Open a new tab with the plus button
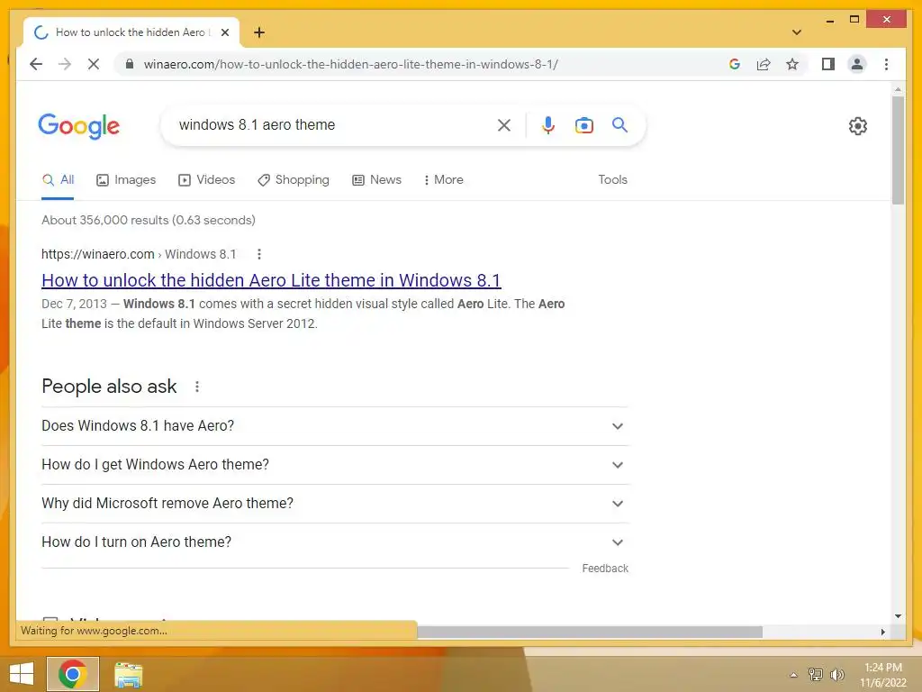The image size is (922, 692). pyautogui.click(x=258, y=32)
